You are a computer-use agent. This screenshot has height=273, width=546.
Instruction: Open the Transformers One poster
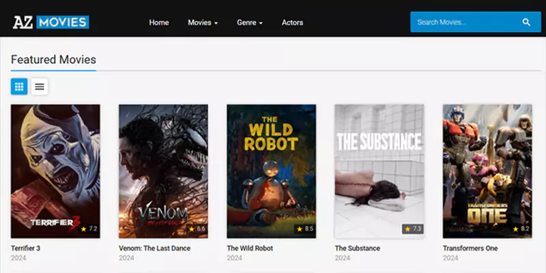(x=487, y=171)
